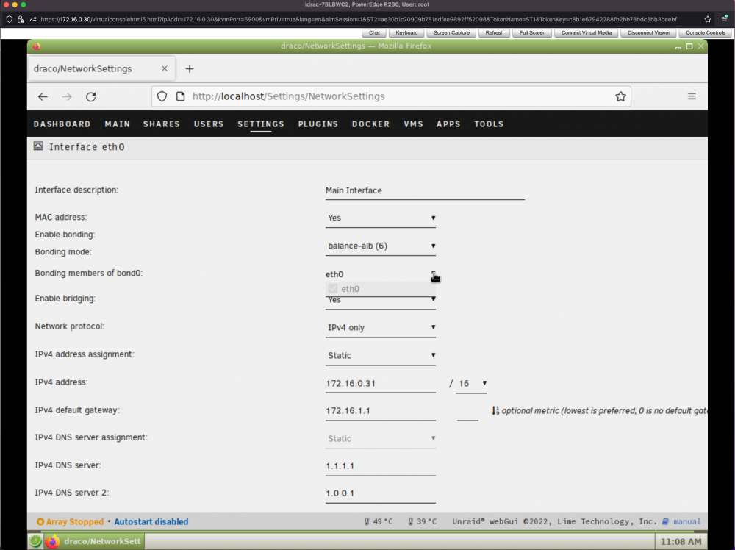Click the iDRAC Keyboard button
This screenshot has width=735, height=550.
(x=406, y=33)
